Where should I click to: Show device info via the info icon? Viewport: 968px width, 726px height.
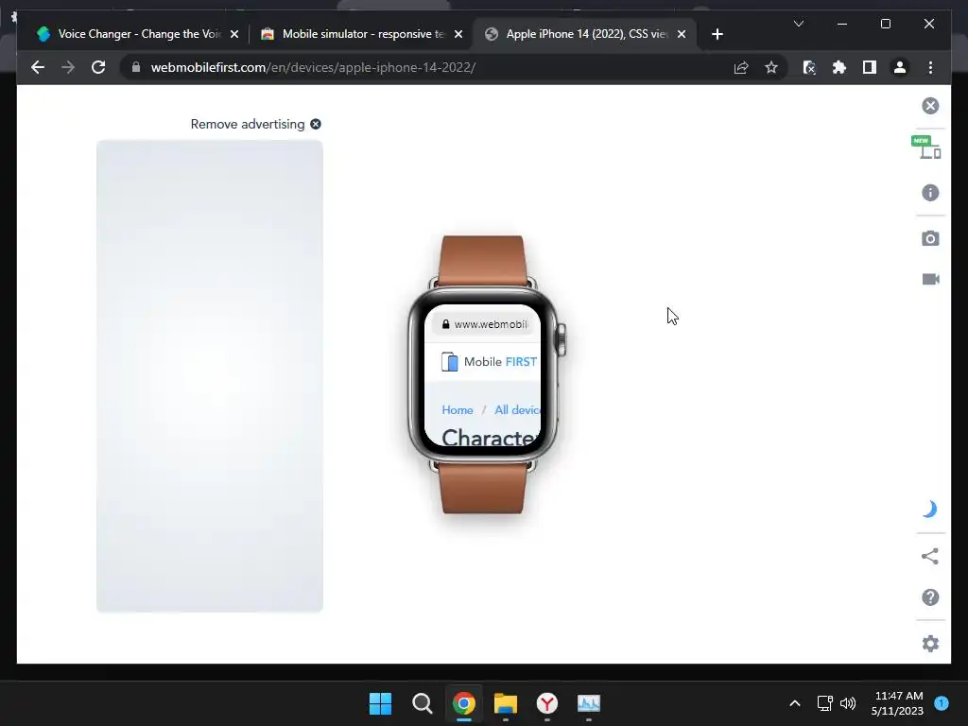click(x=930, y=193)
